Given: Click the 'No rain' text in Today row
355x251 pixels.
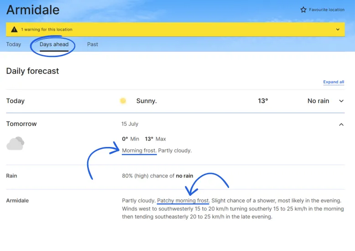Looking at the screenshot, I should coord(318,101).
